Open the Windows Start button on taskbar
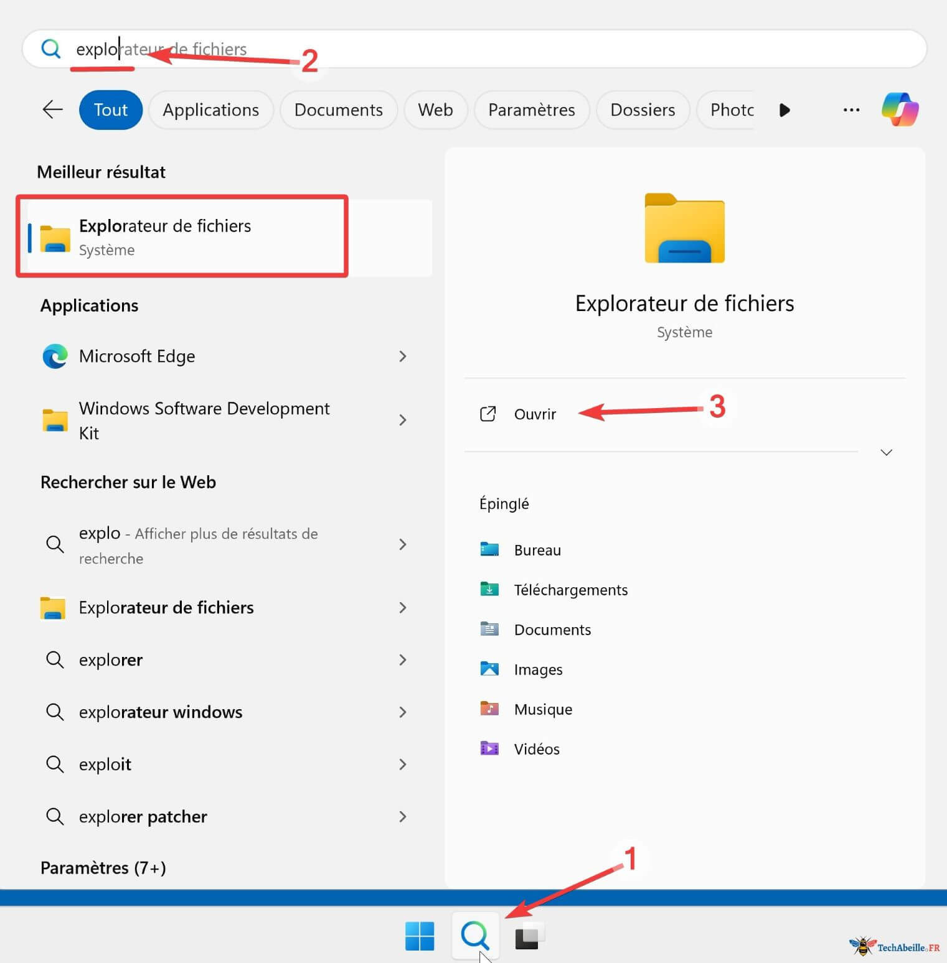The width and height of the screenshot is (947, 963). 420,936
